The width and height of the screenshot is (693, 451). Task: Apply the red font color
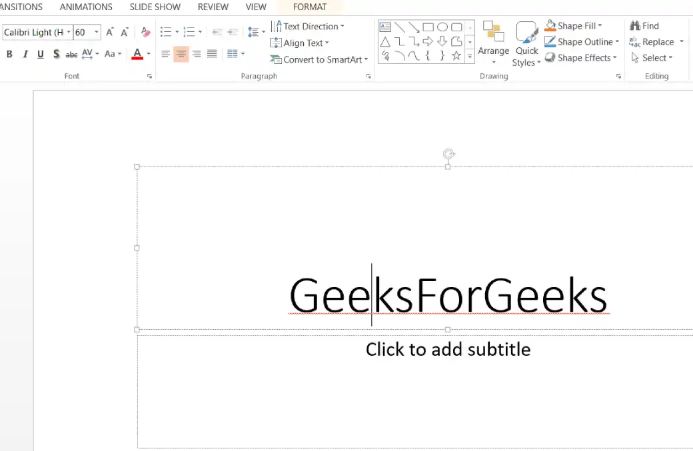coord(137,54)
